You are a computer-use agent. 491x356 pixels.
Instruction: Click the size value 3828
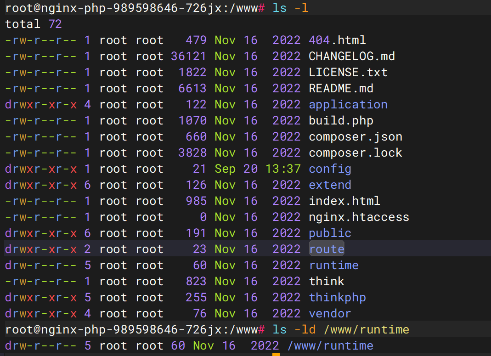coord(192,153)
